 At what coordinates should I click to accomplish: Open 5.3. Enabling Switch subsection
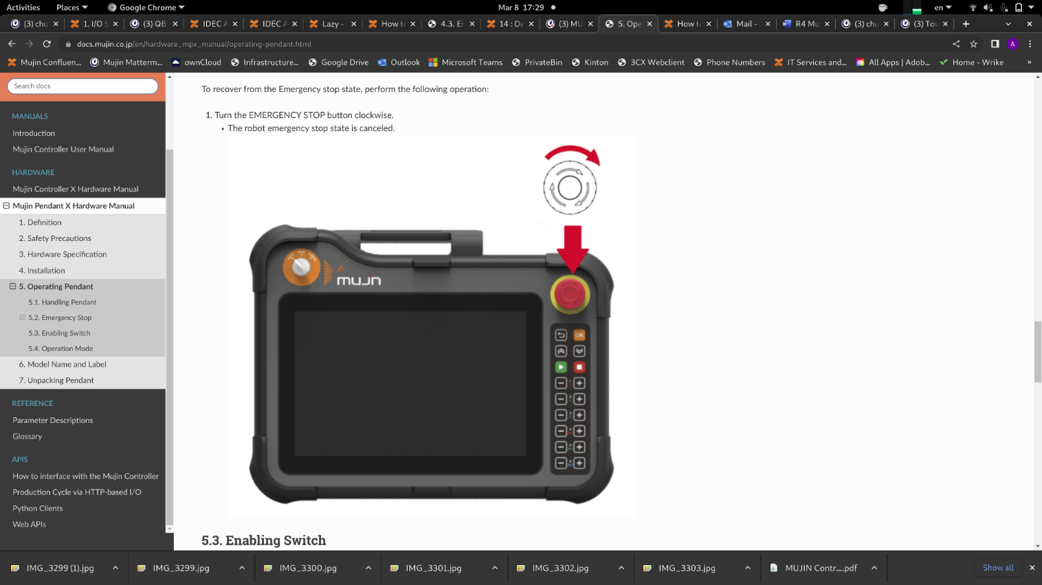click(x=59, y=333)
